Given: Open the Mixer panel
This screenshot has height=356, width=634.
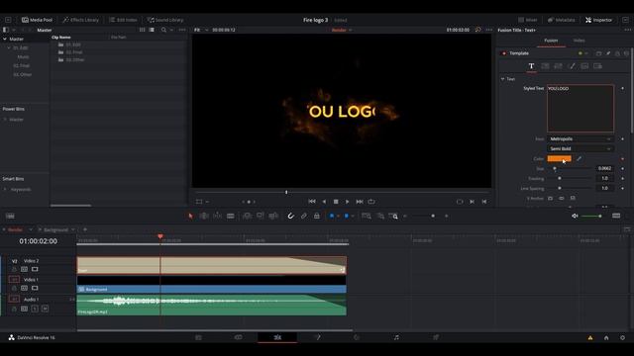Looking at the screenshot, I should (528, 20).
